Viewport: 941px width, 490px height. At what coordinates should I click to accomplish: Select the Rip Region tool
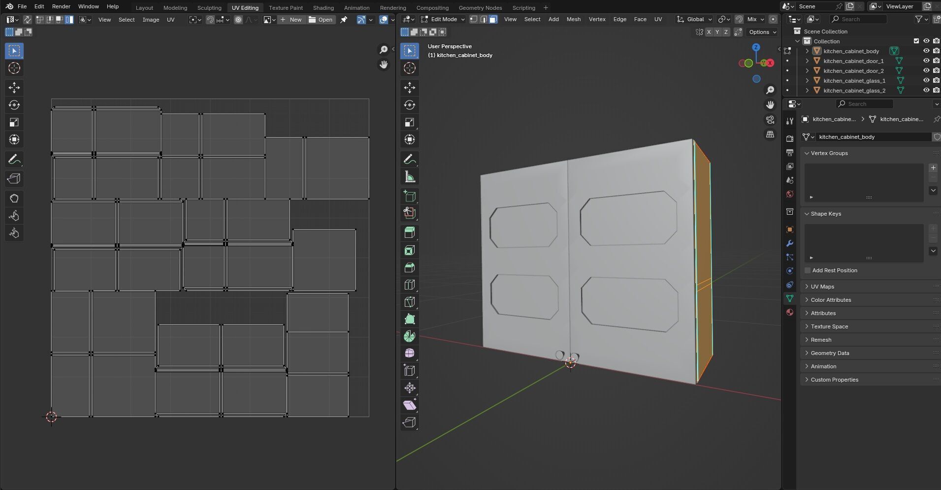[x=409, y=423]
